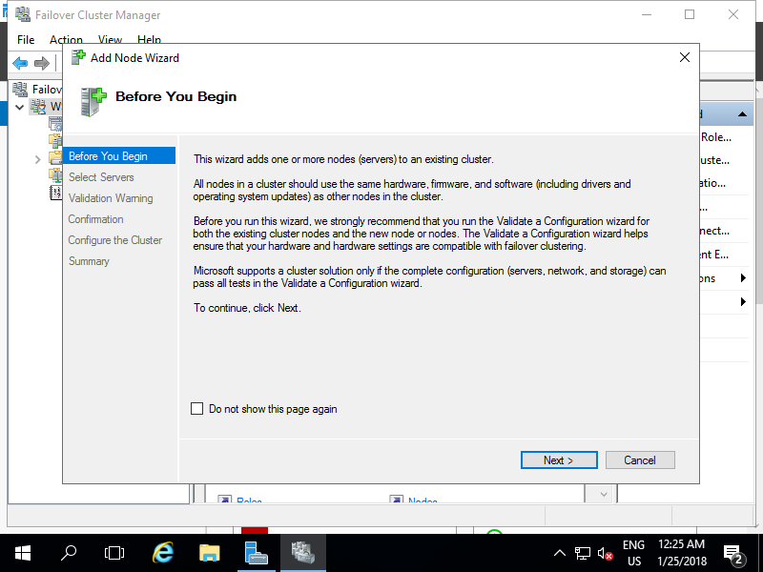Screen dimensions: 763x572
Task: Collapse the Actions pane section header arrow
Action: tap(742, 113)
